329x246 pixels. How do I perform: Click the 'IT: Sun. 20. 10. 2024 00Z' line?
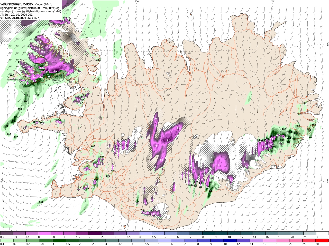click(16, 15)
